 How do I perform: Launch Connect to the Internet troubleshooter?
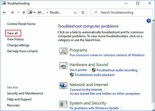[x=86, y=89]
